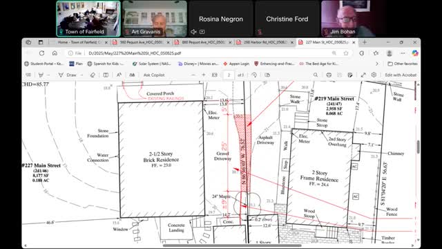This screenshot has height=249, width=442.
Task: Toggle the PDF table of contents
Action: click(x=28, y=75)
